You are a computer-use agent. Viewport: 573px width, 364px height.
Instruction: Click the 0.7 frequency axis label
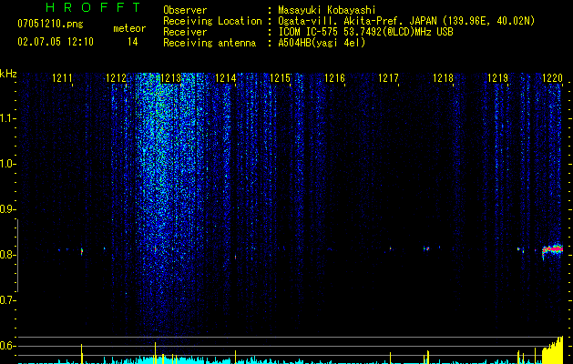(x=7, y=300)
